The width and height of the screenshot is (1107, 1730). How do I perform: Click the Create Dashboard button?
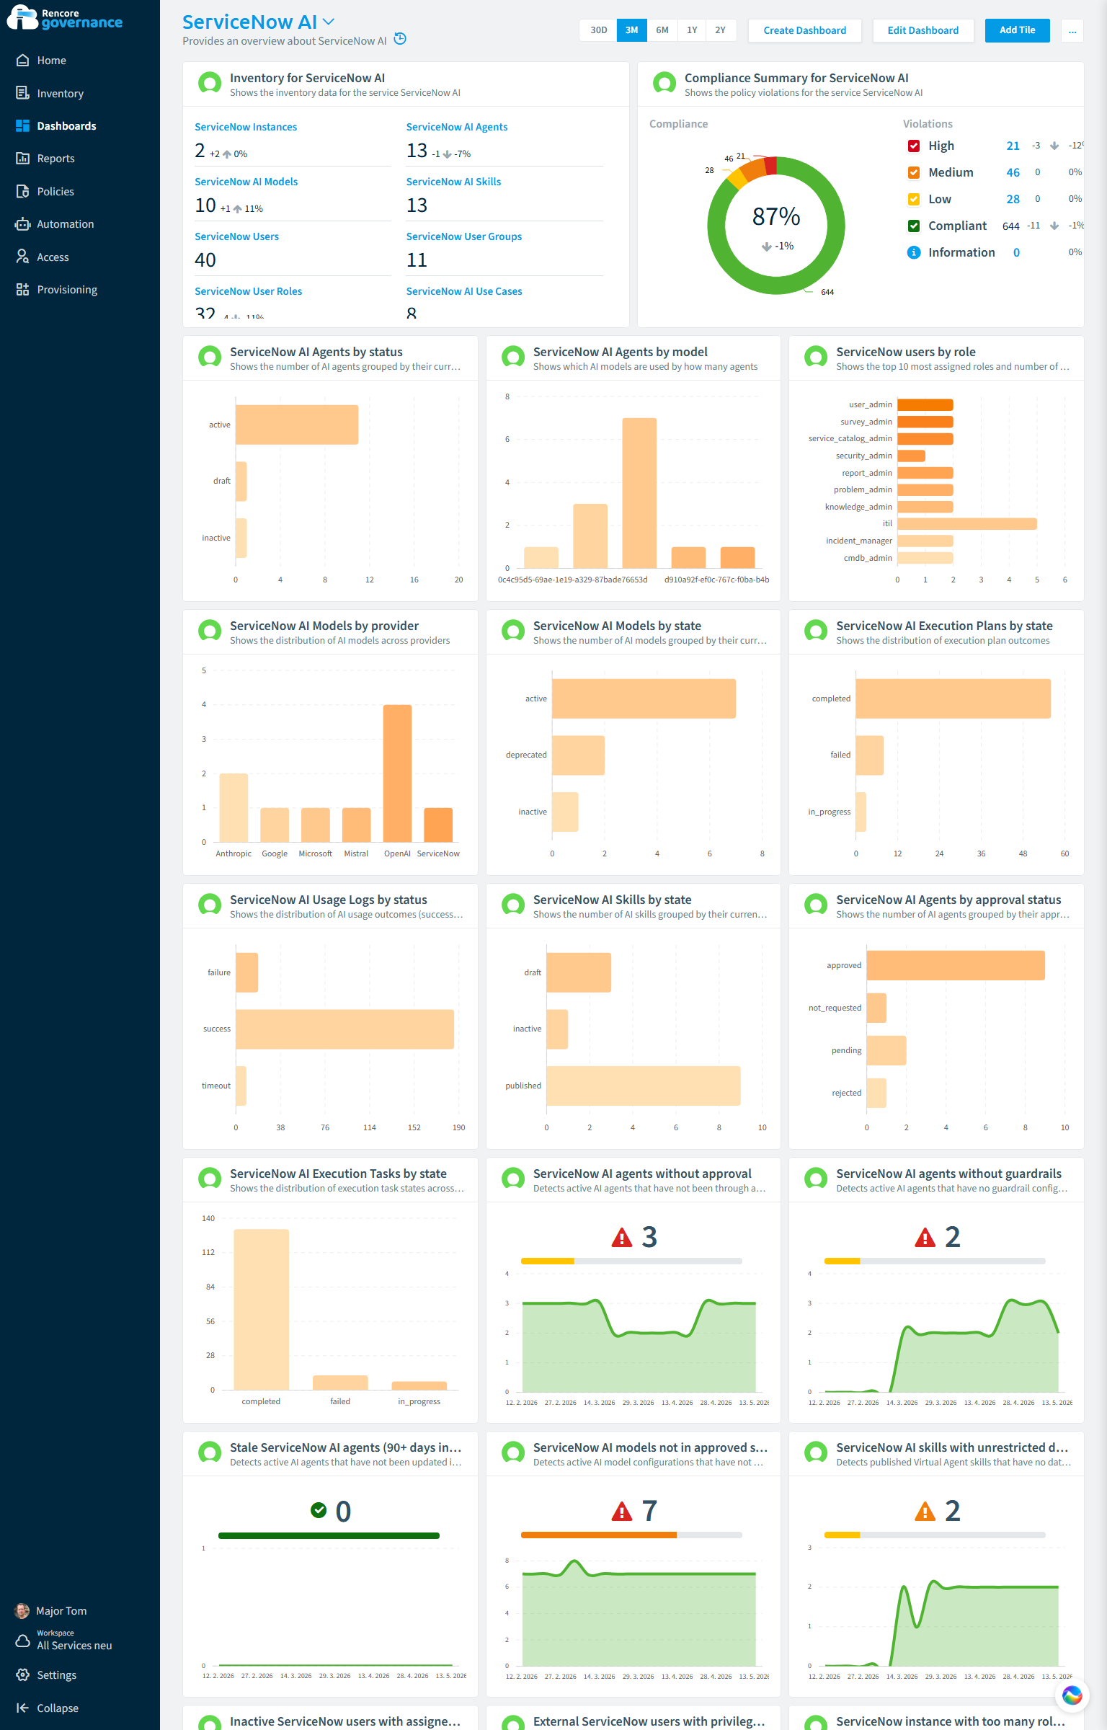[804, 30]
